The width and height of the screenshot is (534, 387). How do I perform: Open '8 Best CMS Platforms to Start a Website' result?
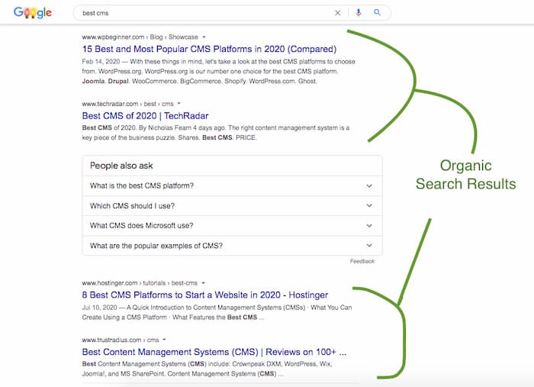click(x=205, y=295)
